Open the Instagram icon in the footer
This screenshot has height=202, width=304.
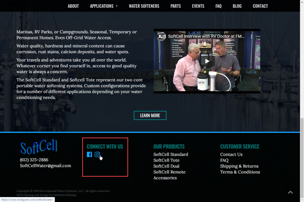point(97,154)
